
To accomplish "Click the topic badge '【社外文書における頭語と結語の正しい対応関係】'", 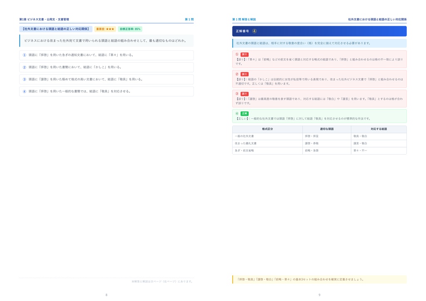I will click(x=56, y=29).
